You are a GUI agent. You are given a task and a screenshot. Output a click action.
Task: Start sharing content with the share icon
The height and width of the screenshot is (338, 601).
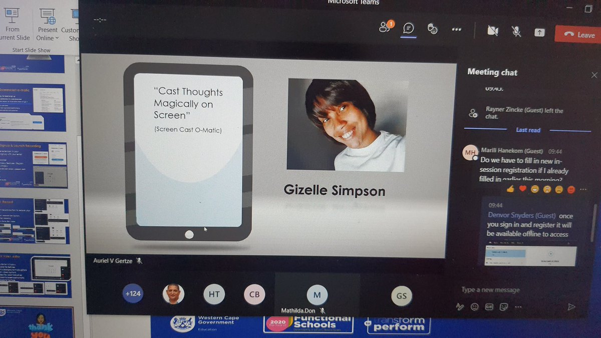pyautogui.click(x=539, y=32)
